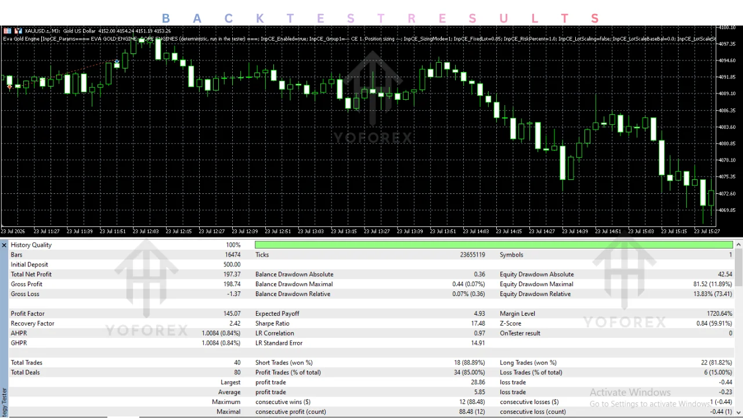743x418 pixels.
Task: Click the green History Quality progress bar
Action: 493,245
